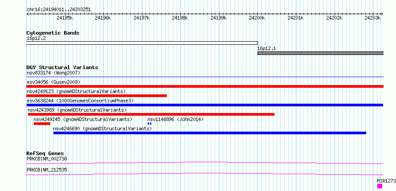Viewport: 396px width, 191px height.
Task: Click the 24201k ruler tick label
Action: pyautogui.click(x=296, y=18)
